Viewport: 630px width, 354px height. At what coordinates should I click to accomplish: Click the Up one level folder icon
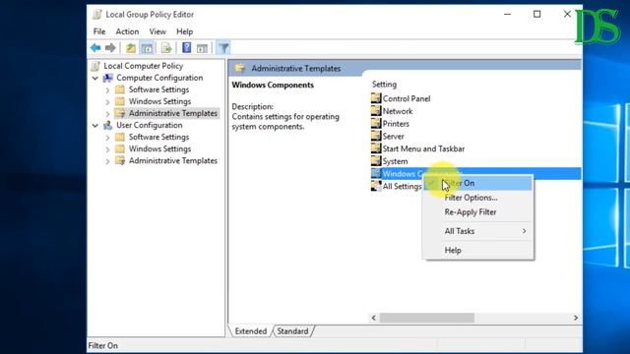131,48
